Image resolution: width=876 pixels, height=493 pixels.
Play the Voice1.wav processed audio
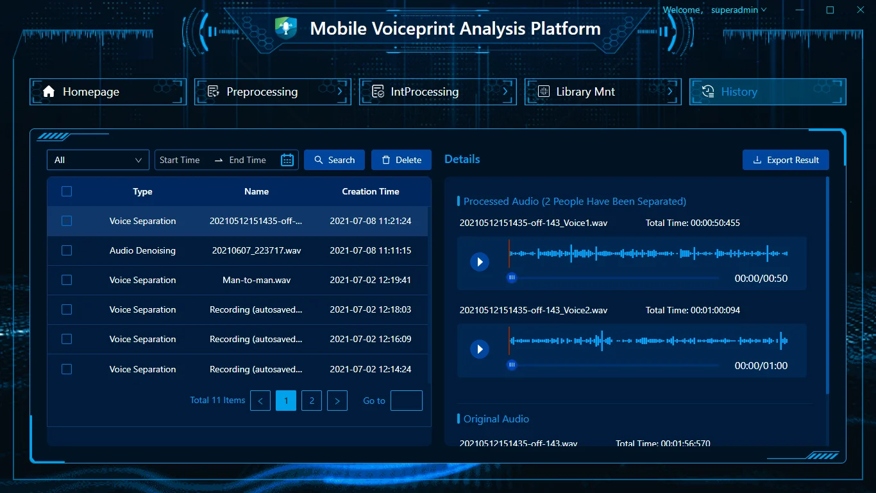coord(480,262)
